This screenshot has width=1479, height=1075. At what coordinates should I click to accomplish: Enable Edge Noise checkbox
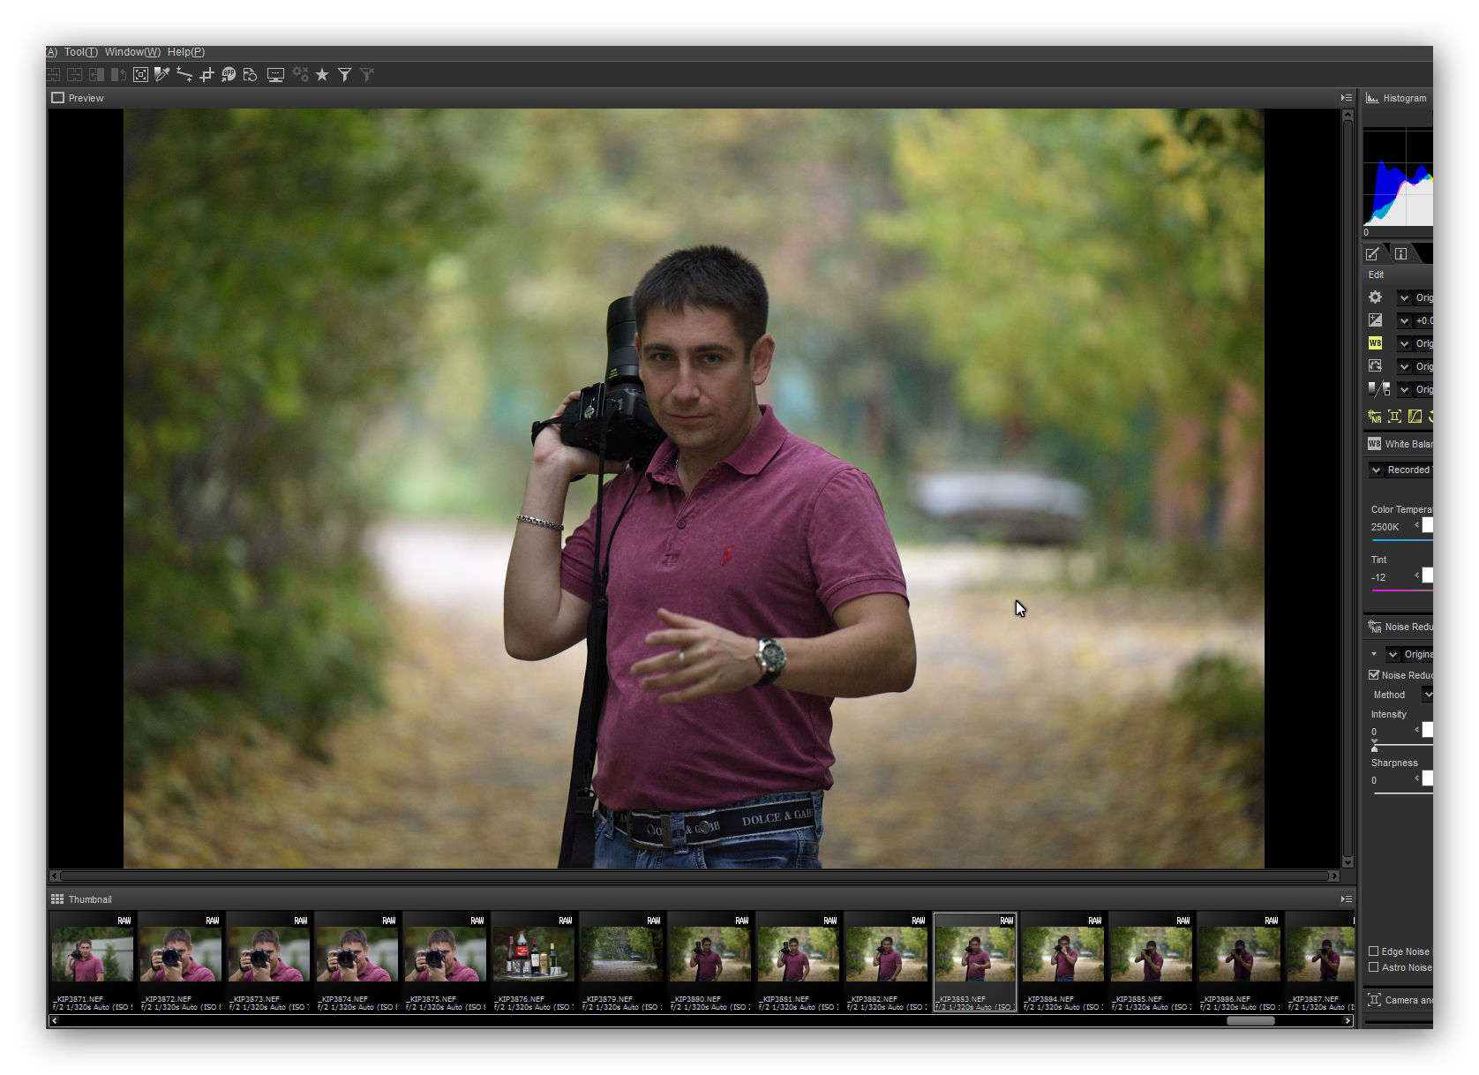(x=1373, y=951)
